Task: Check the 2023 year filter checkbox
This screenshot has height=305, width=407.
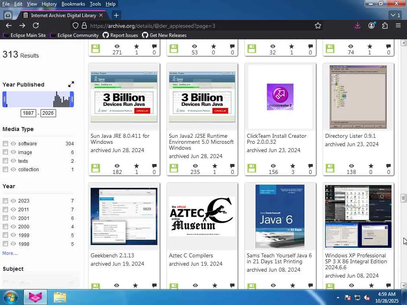Action: point(5,201)
